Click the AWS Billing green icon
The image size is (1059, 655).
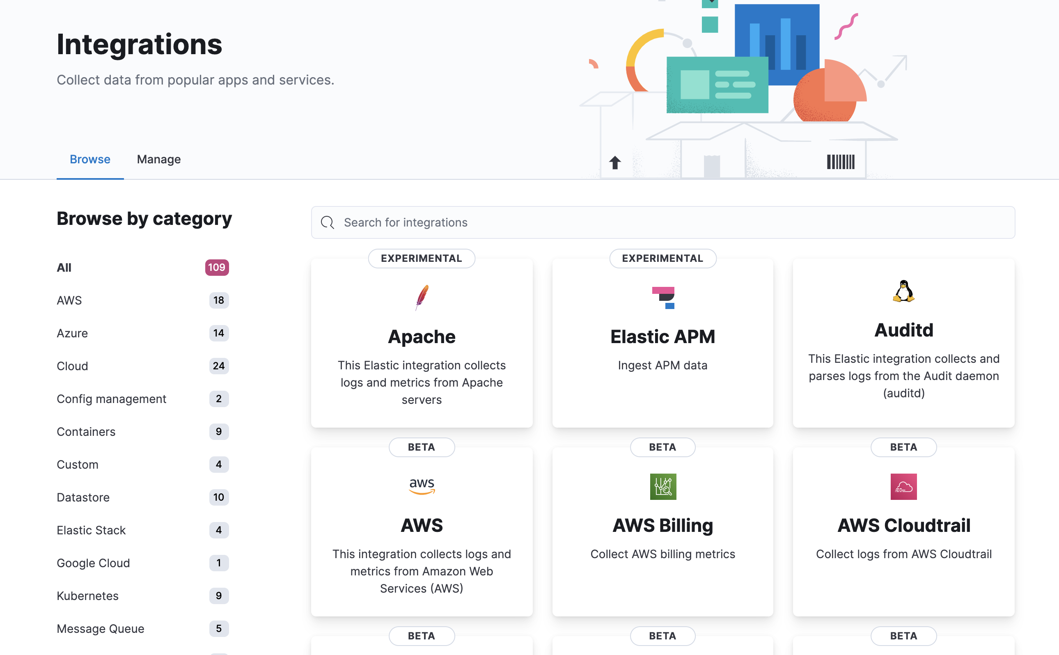[662, 486]
